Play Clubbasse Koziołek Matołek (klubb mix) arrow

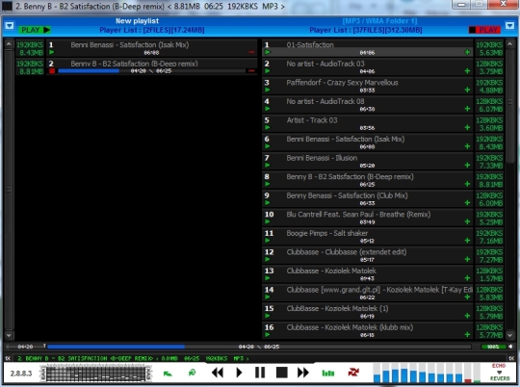click(268, 335)
